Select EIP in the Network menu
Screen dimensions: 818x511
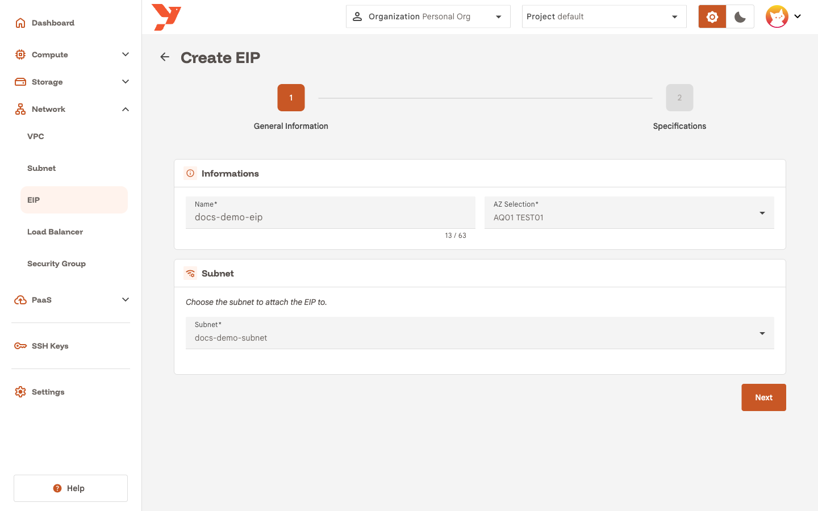(x=74, y=200)
